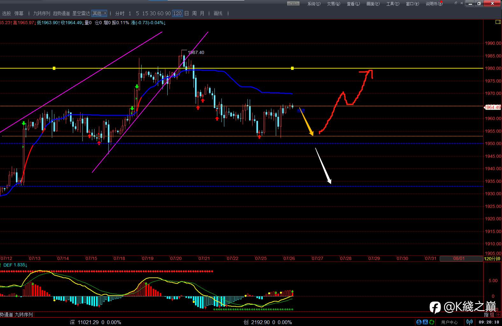Select the 15 minute period

pos(145,13)
